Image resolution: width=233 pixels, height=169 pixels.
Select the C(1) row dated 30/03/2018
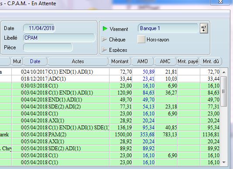coord(110,86)
